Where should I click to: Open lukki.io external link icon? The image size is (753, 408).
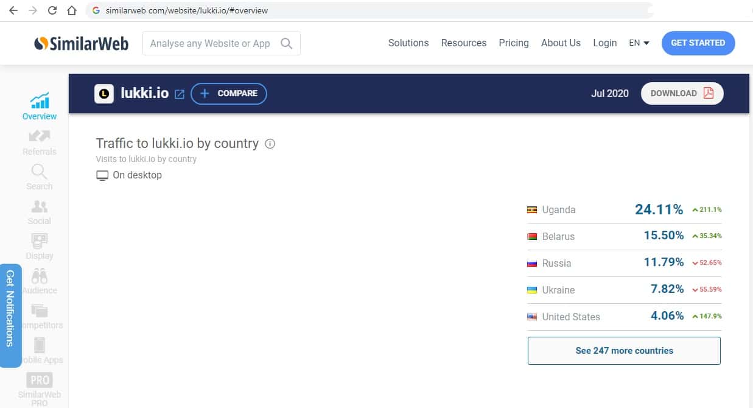coord(180,94)
